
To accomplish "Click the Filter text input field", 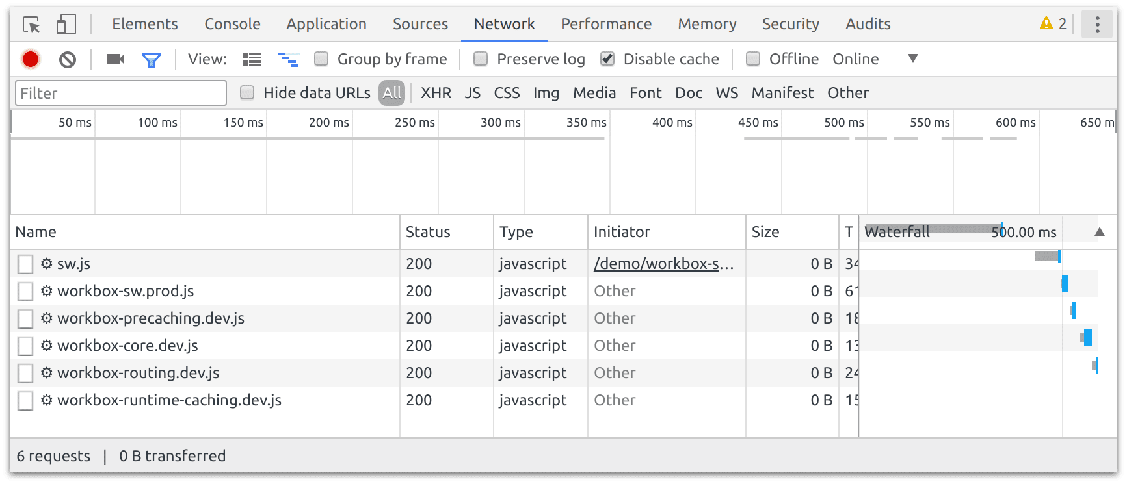I will click(121, 93).
